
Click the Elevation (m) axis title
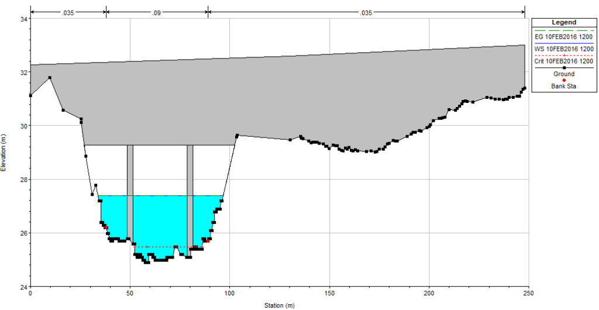4,152
